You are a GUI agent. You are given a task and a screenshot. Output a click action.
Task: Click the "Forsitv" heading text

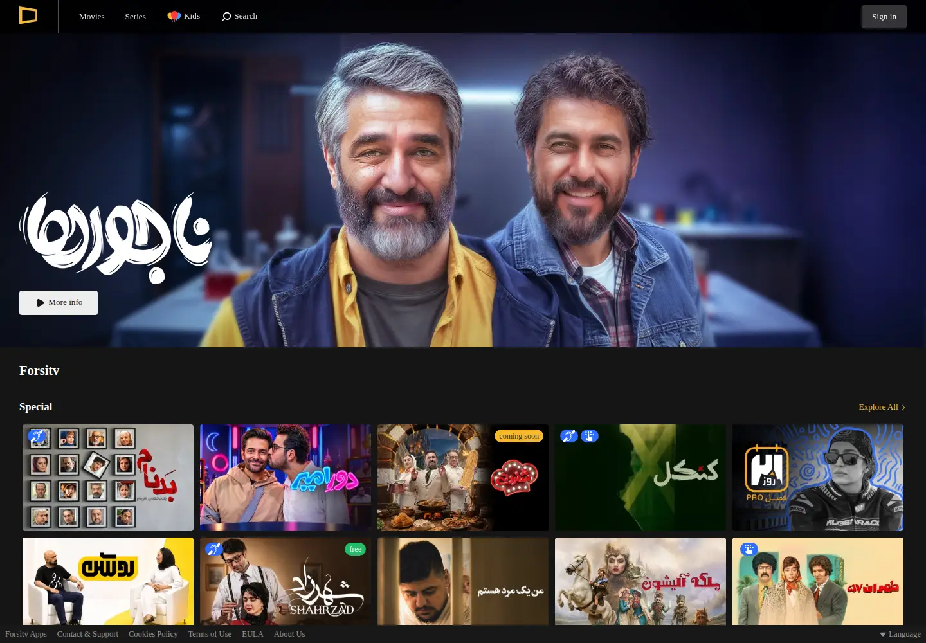tap(39, 370)
